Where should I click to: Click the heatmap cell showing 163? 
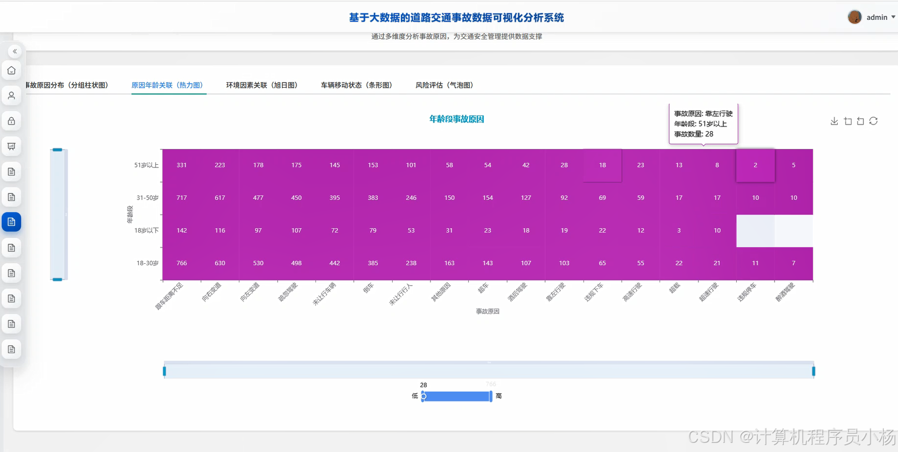click(449, 263)
